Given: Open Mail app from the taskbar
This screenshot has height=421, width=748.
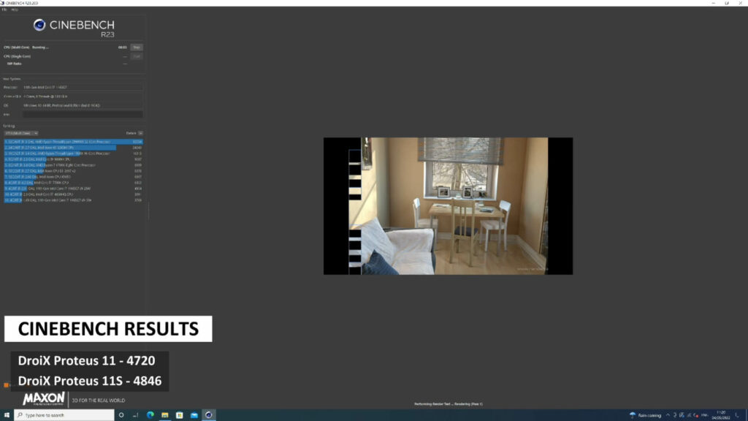Looking at the screenshot, I should [194, 415].
